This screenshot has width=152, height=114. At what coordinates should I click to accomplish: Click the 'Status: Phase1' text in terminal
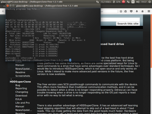(54, 43)
